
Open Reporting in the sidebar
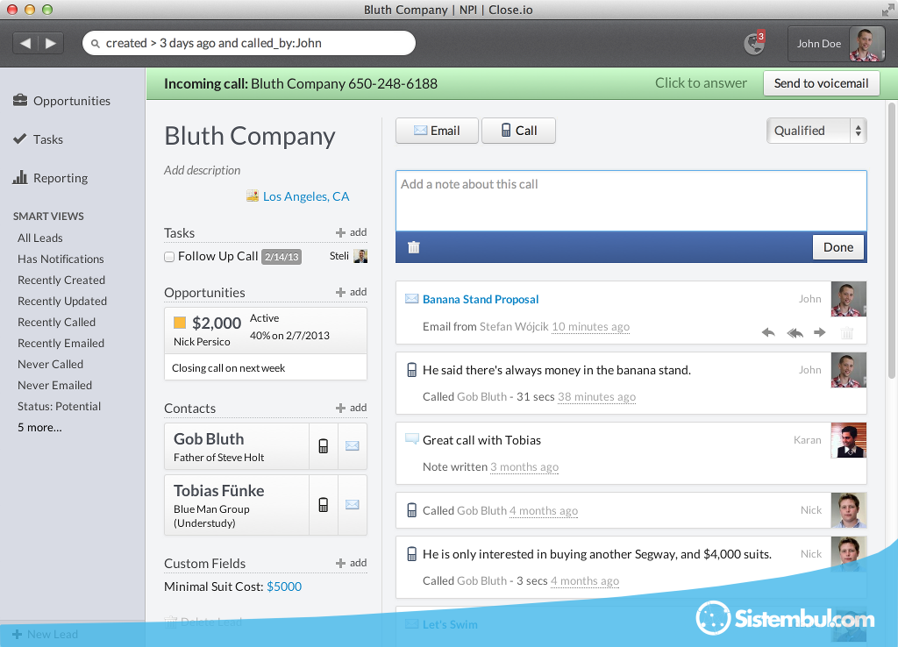tap(50, 177)
